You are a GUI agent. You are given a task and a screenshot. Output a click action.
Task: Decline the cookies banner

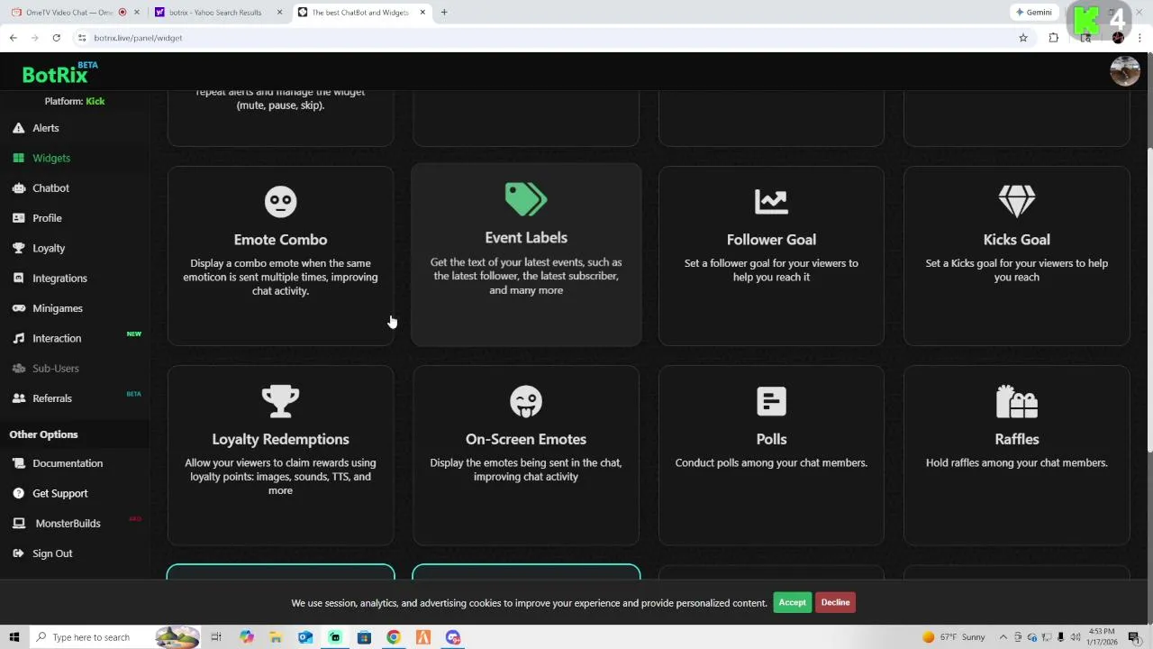(835, 602)
